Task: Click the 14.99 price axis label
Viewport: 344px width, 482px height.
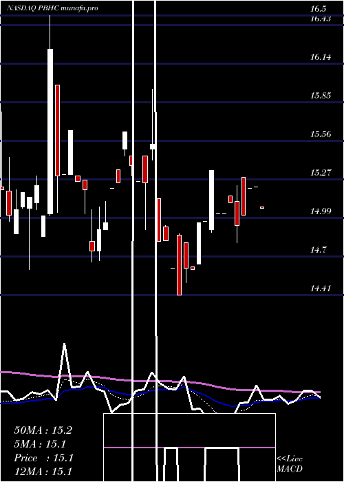Action: [x=321, y=211]
